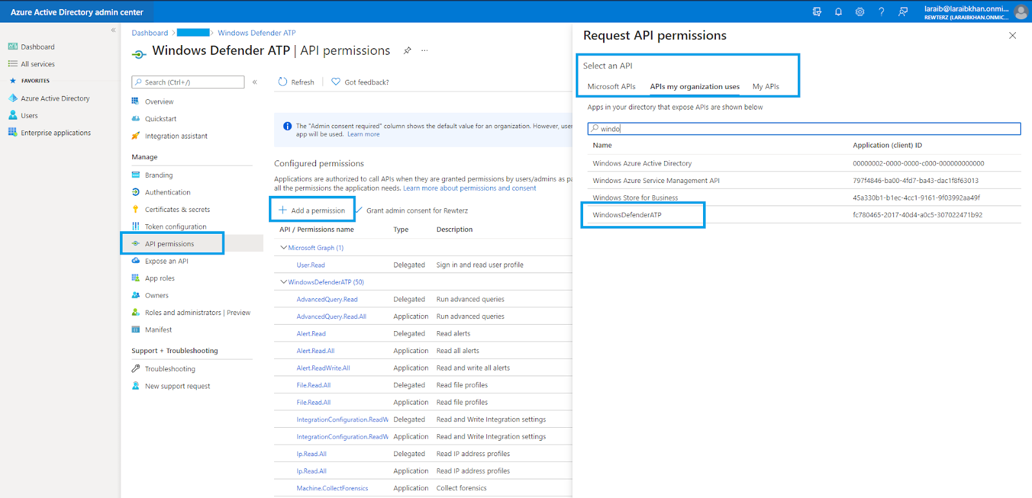
Task: Click the info icon in the banner
Action: (288, 126)
